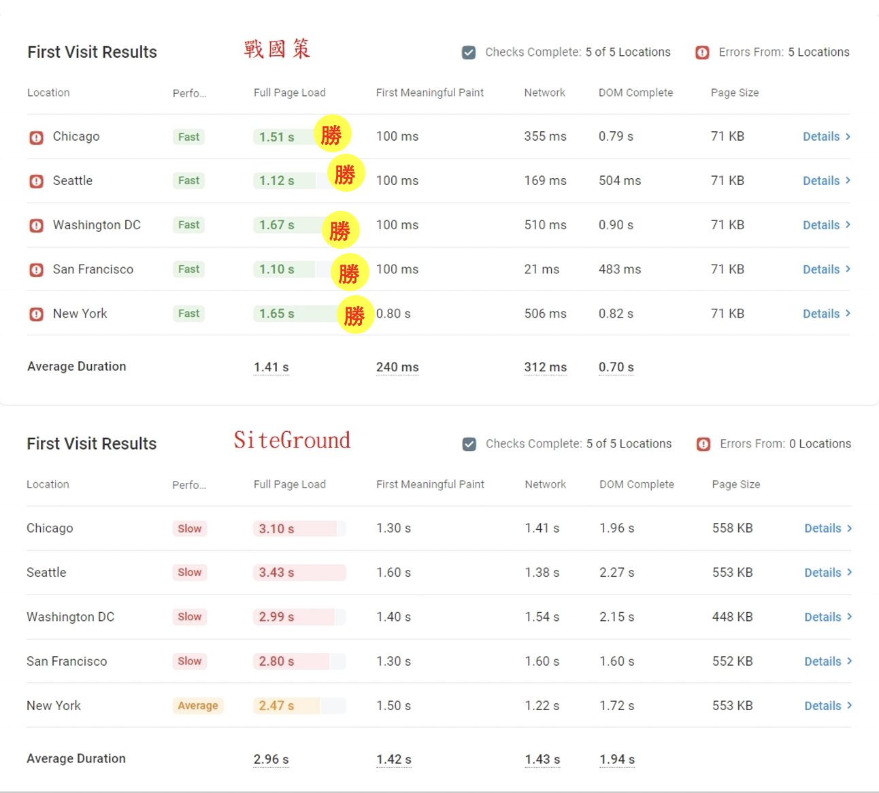
Task: Click error icon next to 'Errors From: 0 Locations'
Action: click(x=703, y=444)
